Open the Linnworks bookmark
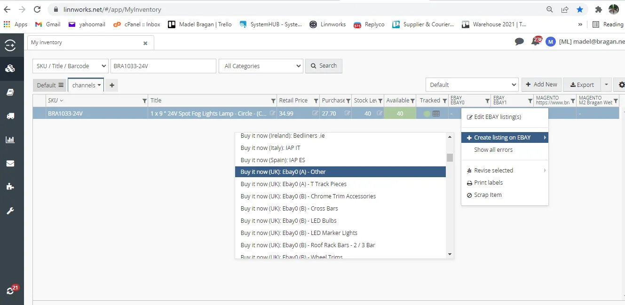625x305 pixels. (327, 24)
